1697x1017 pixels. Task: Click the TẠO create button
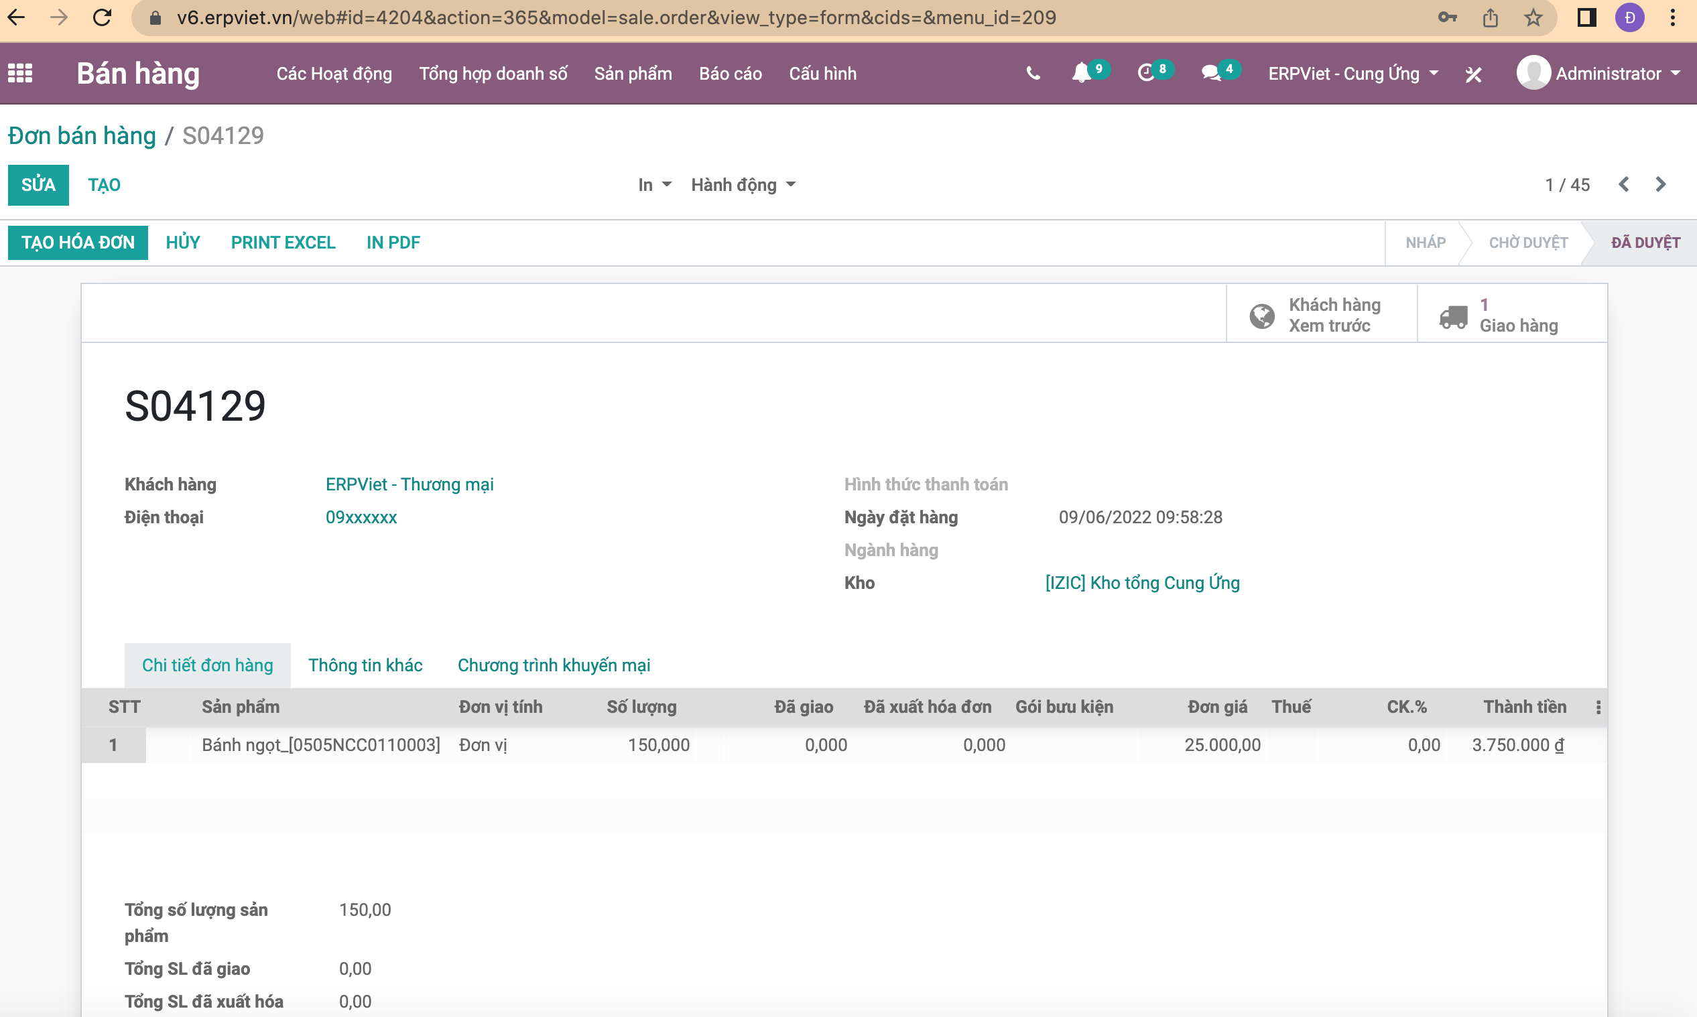(x=104, y=185)
